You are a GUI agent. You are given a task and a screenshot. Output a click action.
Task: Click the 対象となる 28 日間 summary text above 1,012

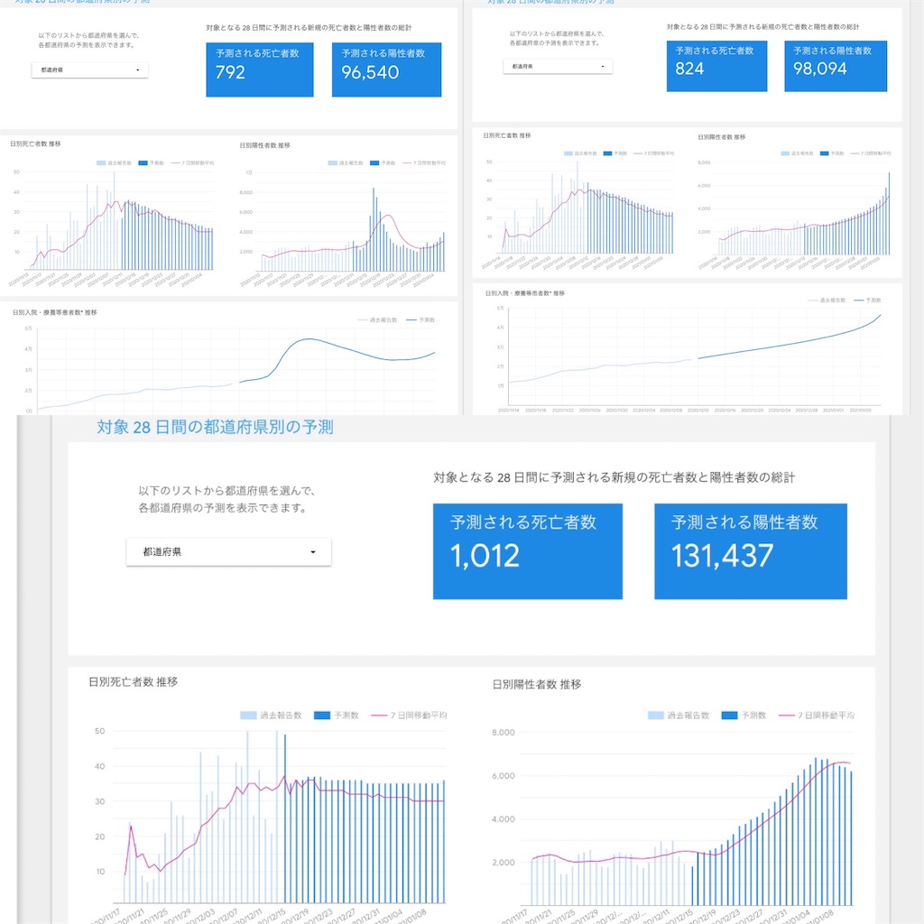coord(614,477)
